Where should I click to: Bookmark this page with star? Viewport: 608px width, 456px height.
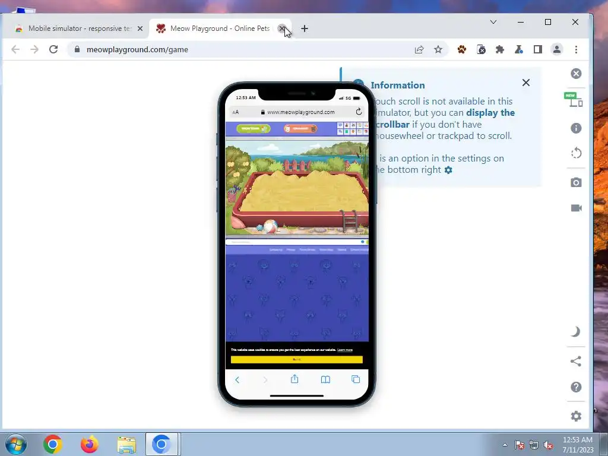[x=438, y=49]
